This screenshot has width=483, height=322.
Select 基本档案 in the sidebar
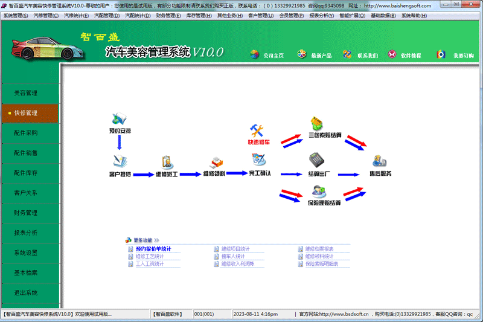tap(30, 272)
